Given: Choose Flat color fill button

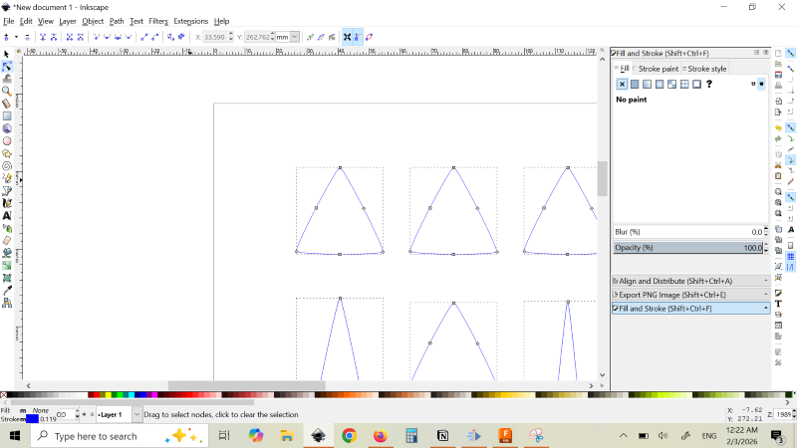Looking at the screenshot, I should click(635, 85).
